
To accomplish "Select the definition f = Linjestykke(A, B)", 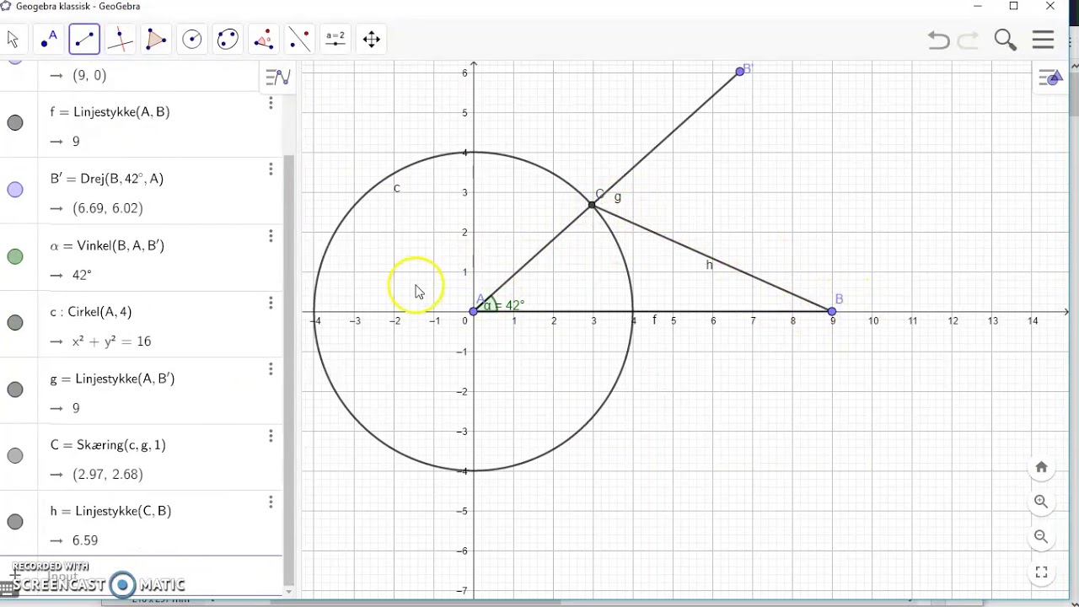I will coord(110,112).
